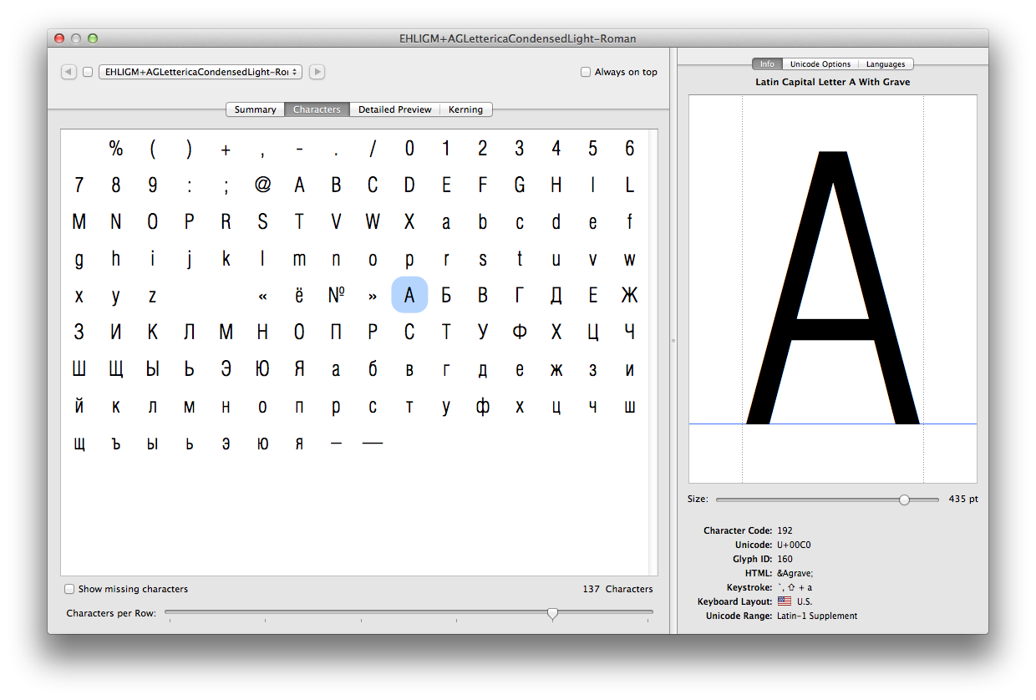This screenshot has height=700, width=1036.
Task: Go to next font arrow button
Action: pos(317,72)
